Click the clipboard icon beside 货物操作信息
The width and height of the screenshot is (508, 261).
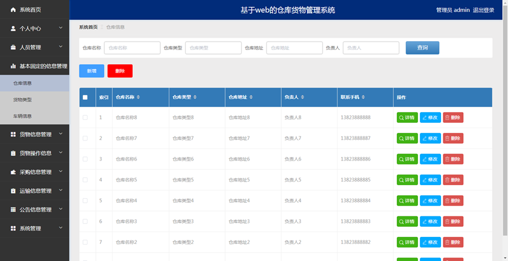(13, 153)
